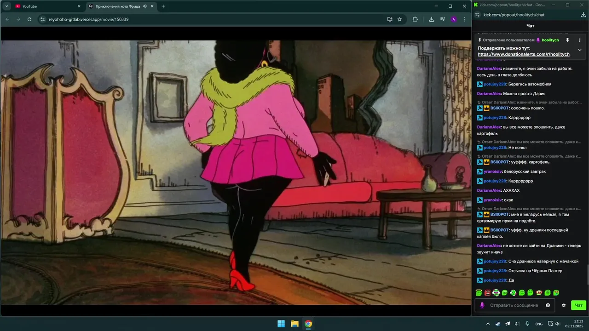The height and width of the screenshot is (331, 589).
Task: Open the Chrome three-dot menu
Action: coord(465,19)
